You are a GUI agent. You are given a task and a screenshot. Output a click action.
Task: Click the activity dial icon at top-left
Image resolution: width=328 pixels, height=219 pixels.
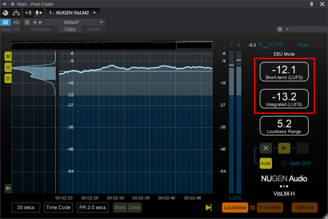pos(5,13)
